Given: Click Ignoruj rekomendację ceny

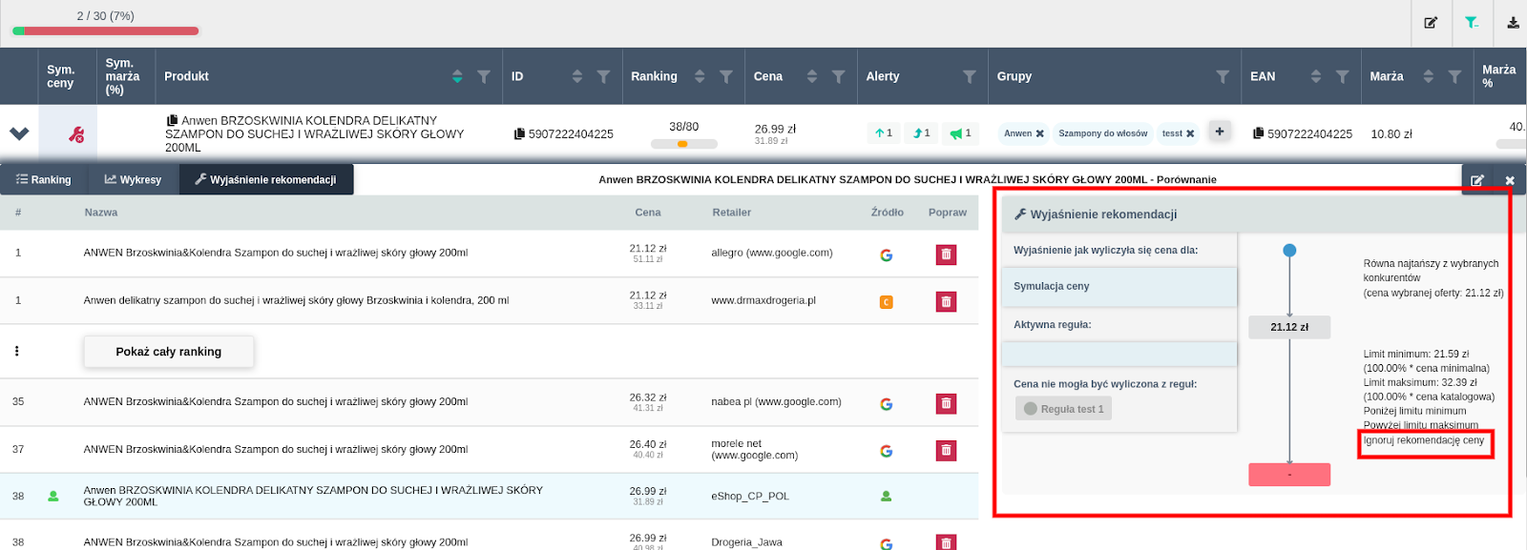Looking at the screenshot, I should tap(1424, 440).
